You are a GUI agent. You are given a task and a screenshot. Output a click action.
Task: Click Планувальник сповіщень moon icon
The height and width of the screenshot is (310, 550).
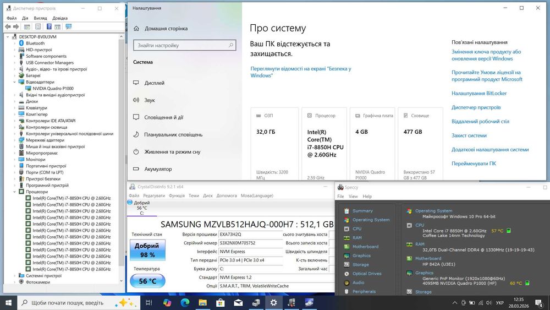coord(136,134)
